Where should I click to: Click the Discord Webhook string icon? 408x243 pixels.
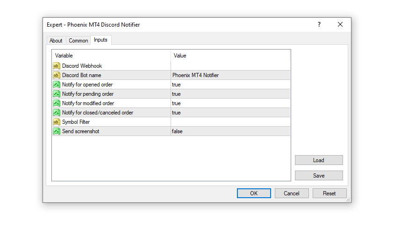[x=57, y=66]
